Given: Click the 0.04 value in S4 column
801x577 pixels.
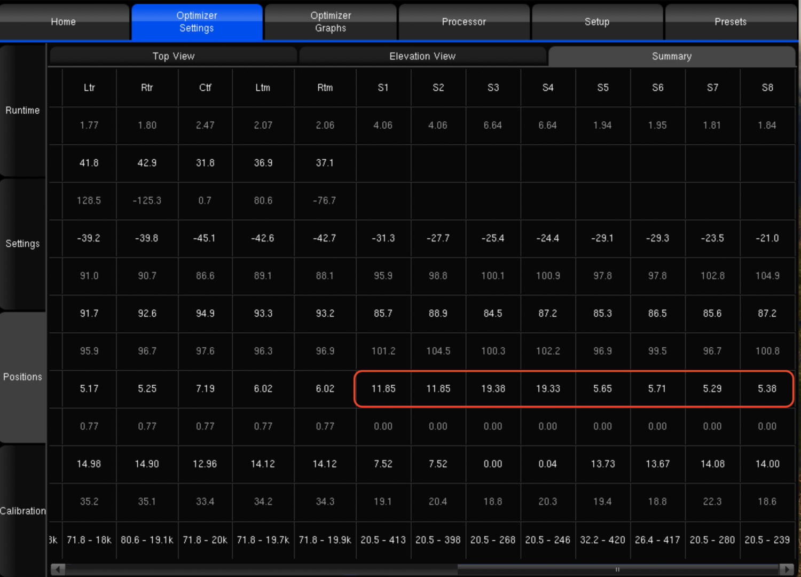Looking at the screenshot, I should (548, 464).
